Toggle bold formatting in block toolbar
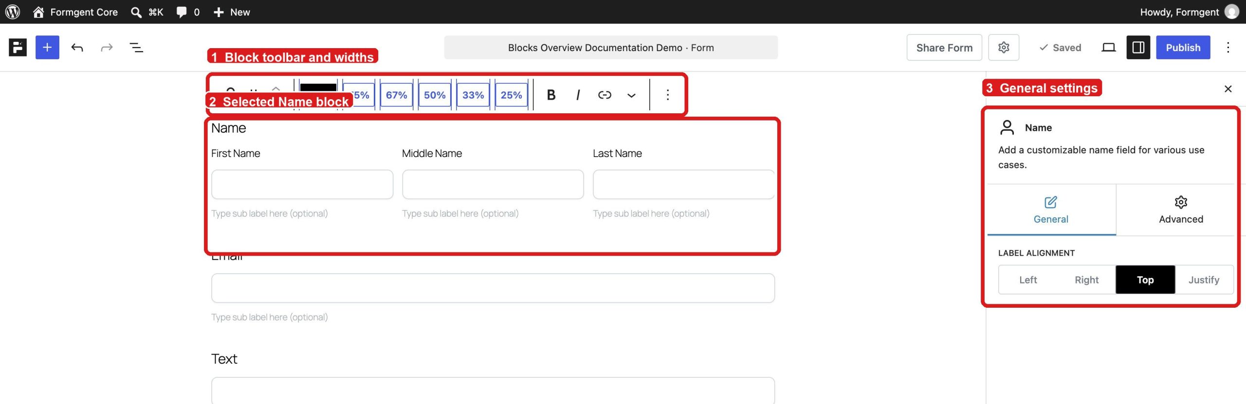This screenshot has width=1246, height=404. tap(551, 95)
